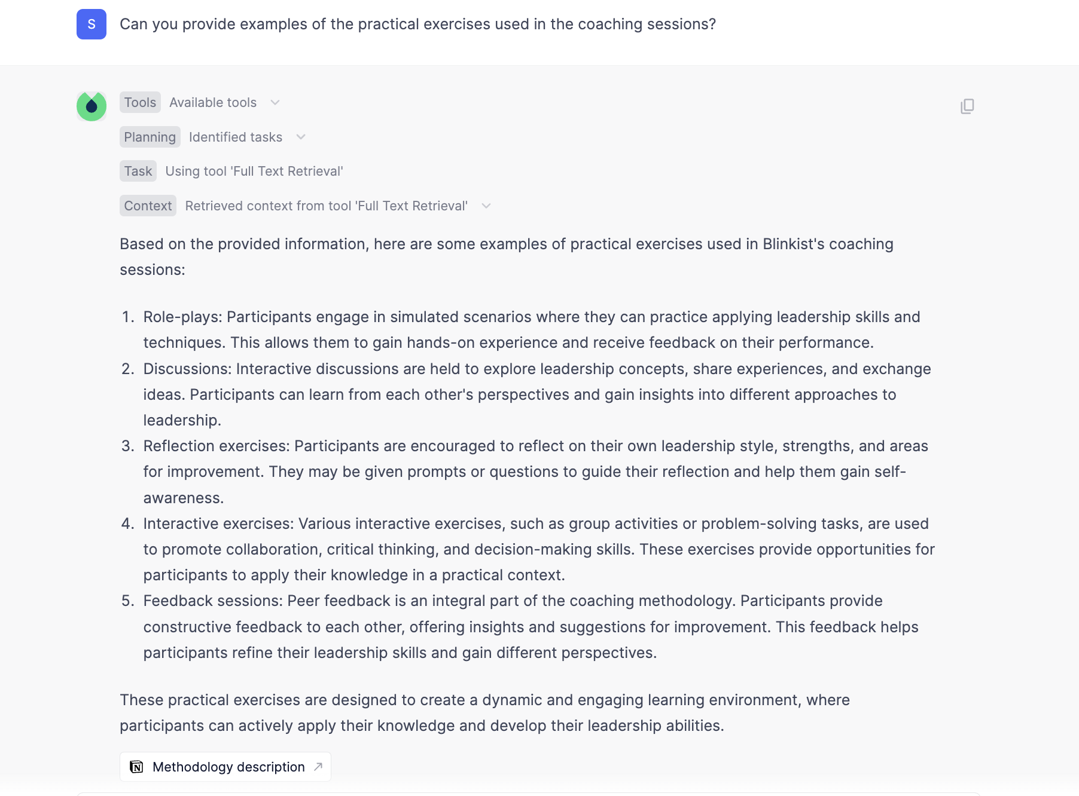This screenshot has width=1079, height=796.
Task: Click the "Using tool 'Full Text Retrieval'" text
Action: (x=254, y=172)
